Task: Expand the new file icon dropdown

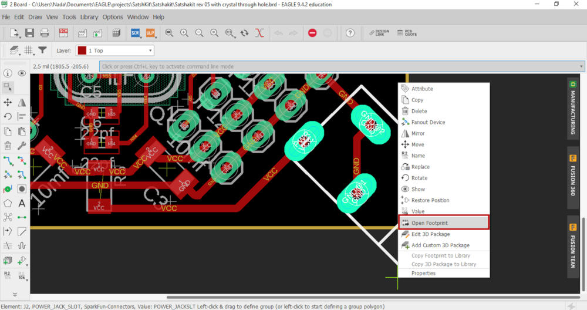Action: 20,37
